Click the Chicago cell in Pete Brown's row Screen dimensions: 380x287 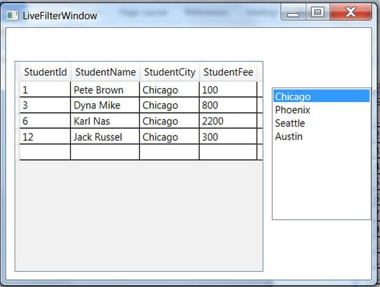[x=169, y=90]
